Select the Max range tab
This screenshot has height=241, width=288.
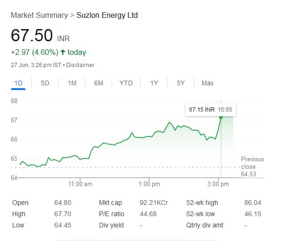[207, 83]
